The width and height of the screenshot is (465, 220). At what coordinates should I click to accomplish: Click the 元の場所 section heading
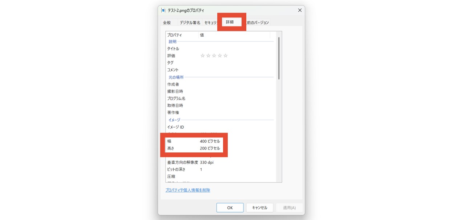click(x=176, y=77)
